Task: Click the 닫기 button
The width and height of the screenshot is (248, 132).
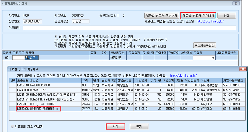Action: click(139, 126)
